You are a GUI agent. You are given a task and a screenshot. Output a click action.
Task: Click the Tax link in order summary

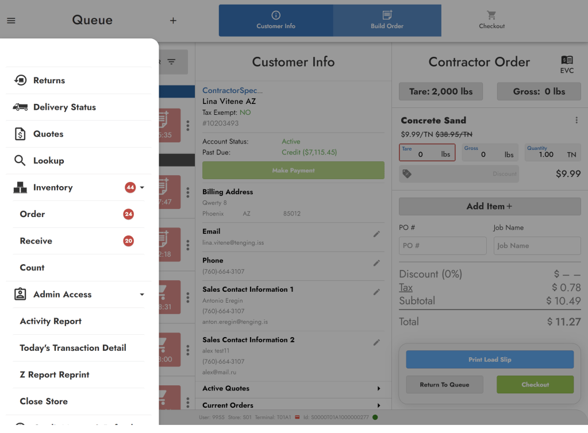pos(406,288)
